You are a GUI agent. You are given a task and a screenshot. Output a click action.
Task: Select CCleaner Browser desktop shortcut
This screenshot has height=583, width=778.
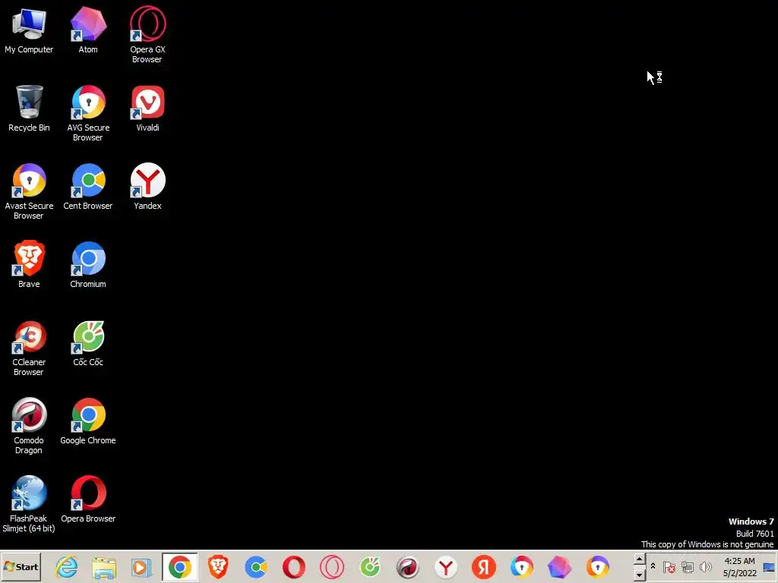click(29, 348)
